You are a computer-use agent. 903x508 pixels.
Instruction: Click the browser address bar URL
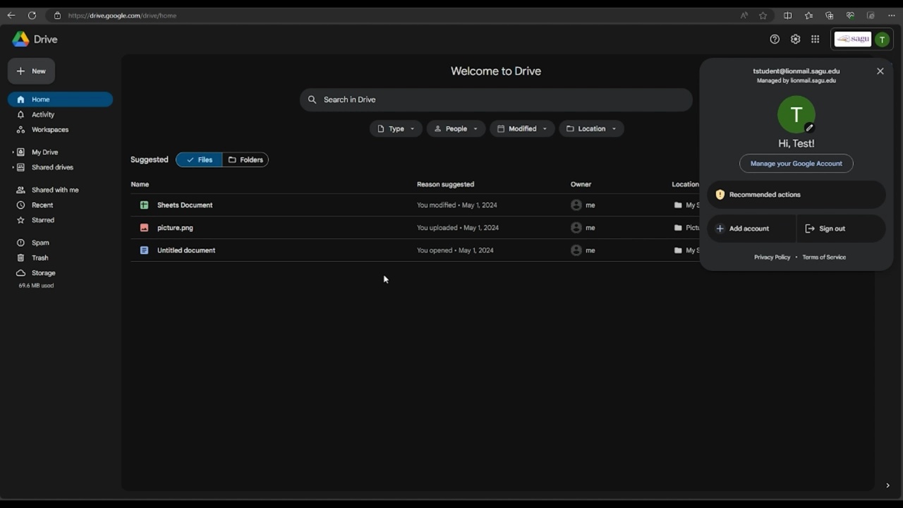pos(122,16)
